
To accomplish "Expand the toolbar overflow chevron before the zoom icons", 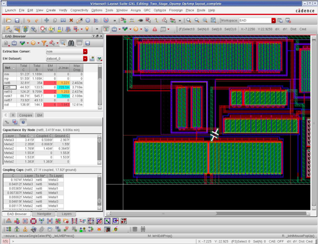I will pyautogui.click(x=180, y=21).
